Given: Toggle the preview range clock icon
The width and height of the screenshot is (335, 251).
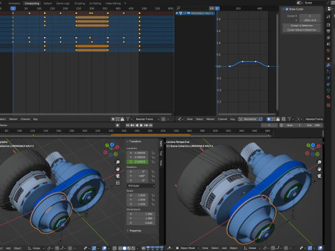Looking at the screenshot, I should coord(281,125).
